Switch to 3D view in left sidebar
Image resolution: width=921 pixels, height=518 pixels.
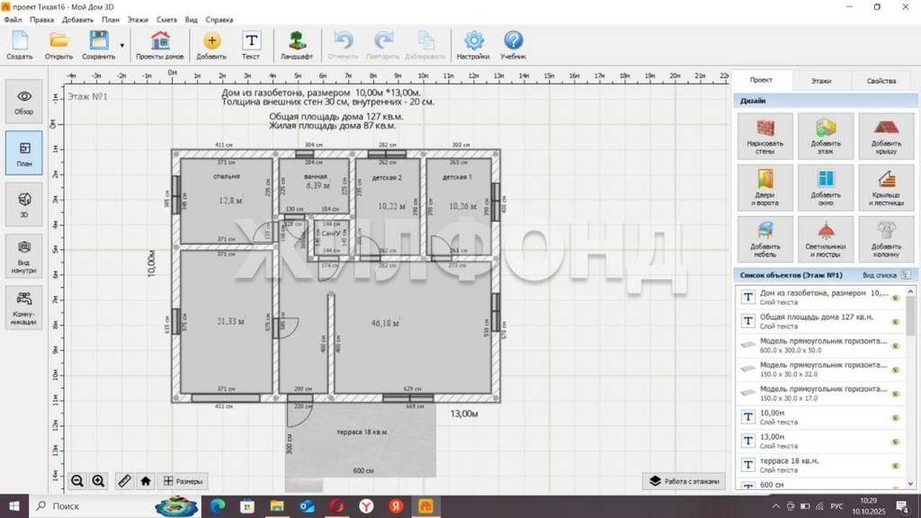click(24, 203)
